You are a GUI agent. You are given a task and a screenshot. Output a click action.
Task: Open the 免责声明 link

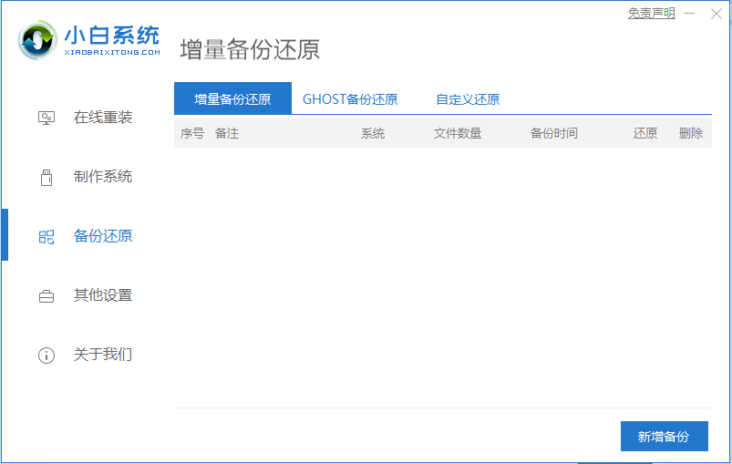pyautogui.click(x=651, y=13)
